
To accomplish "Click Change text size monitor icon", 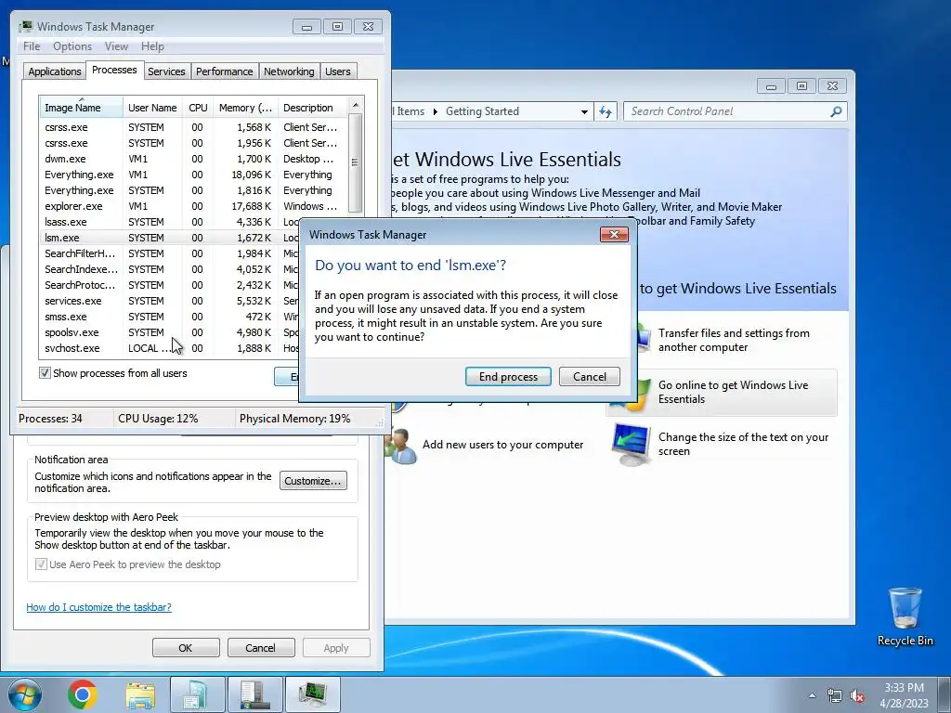I will pos(631,445).
